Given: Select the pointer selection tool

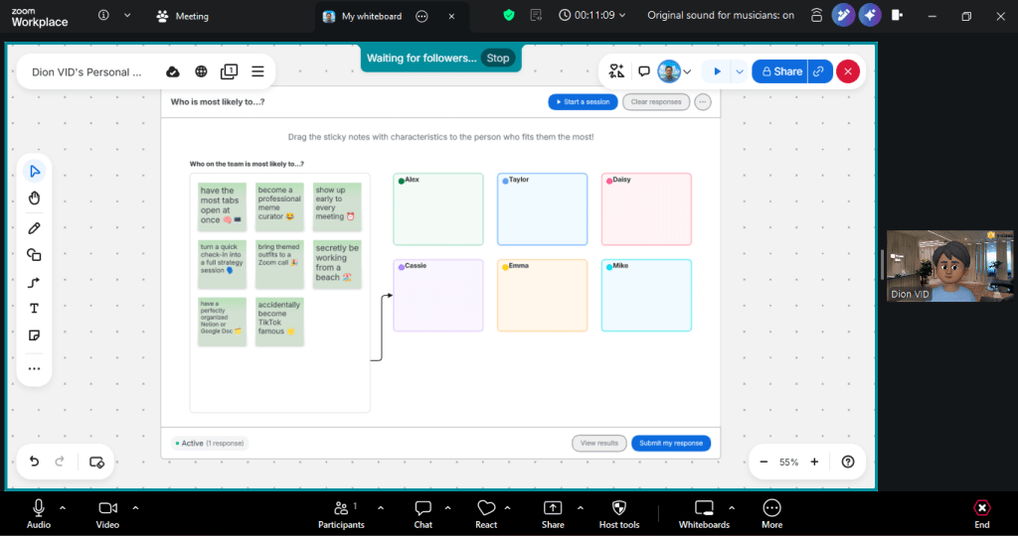Looking at the screenshot, I should coord(35,171).
